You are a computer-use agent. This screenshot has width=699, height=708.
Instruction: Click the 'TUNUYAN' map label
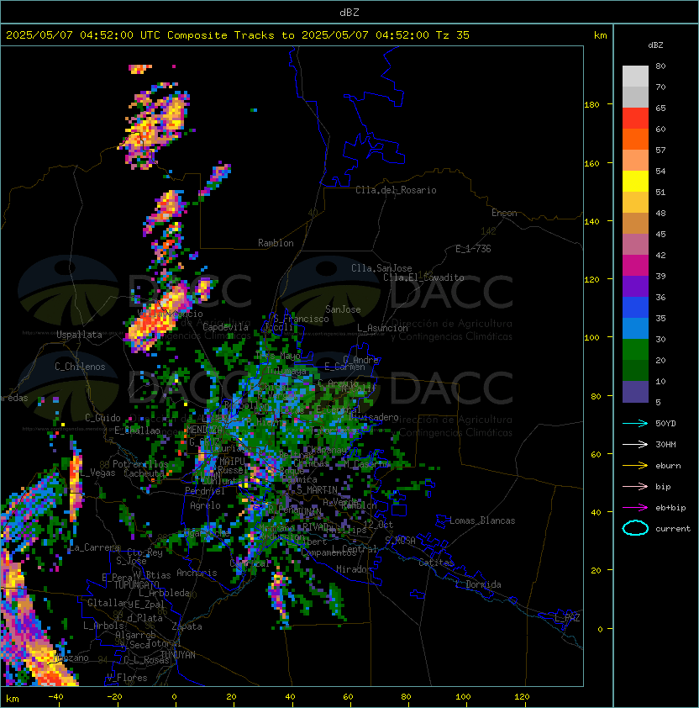click(178, 655)
